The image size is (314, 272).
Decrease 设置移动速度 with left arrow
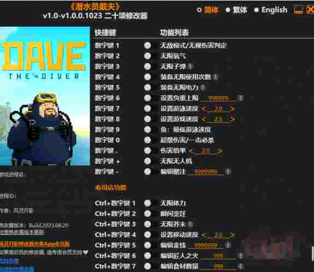[x=204, y=235]
